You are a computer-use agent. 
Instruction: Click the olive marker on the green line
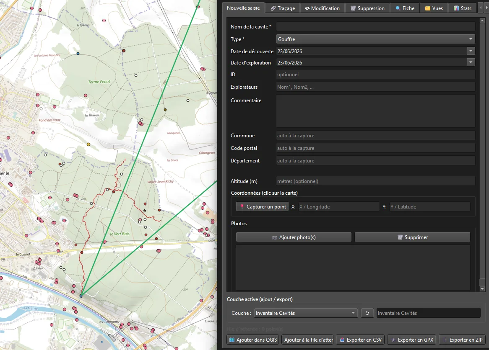(165, 110)
